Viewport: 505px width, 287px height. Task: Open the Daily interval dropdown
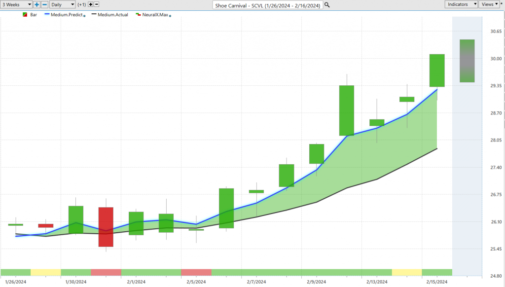coord(63,4)
